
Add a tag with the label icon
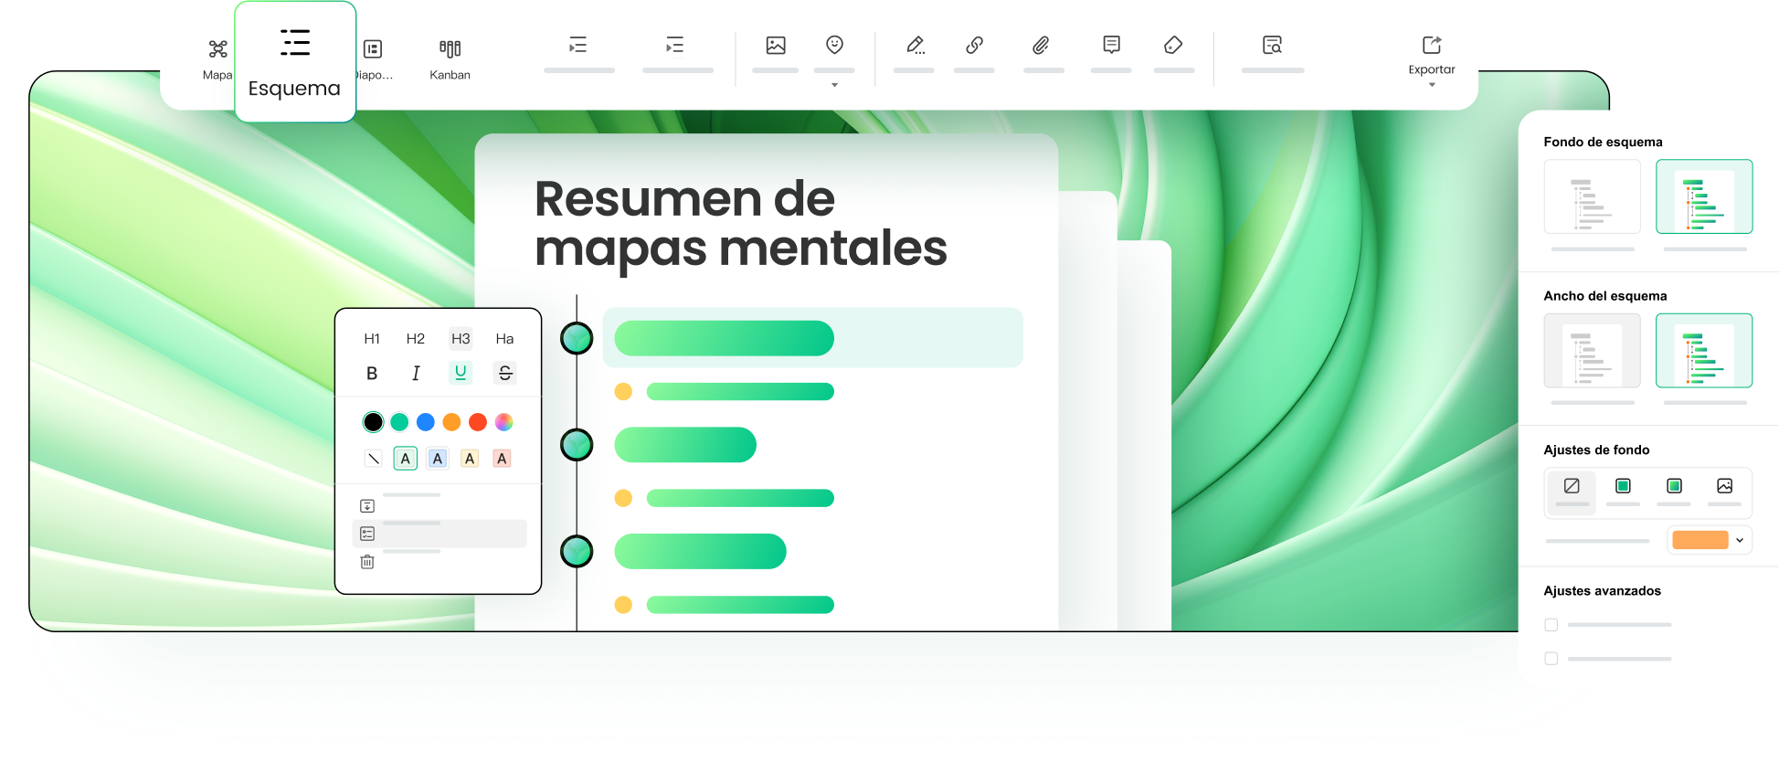point(1174,45)
